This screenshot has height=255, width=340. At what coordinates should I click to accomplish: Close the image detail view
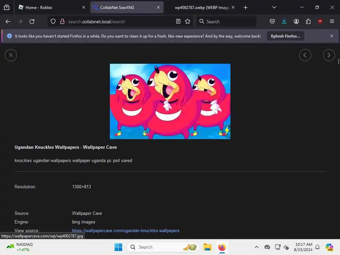tap(11, 55)
